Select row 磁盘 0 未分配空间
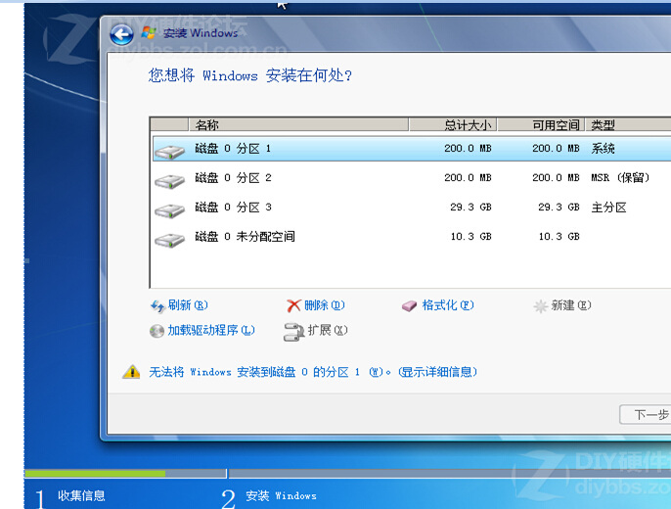The height and width of the screenshot is (509, 671). (412, 237)
